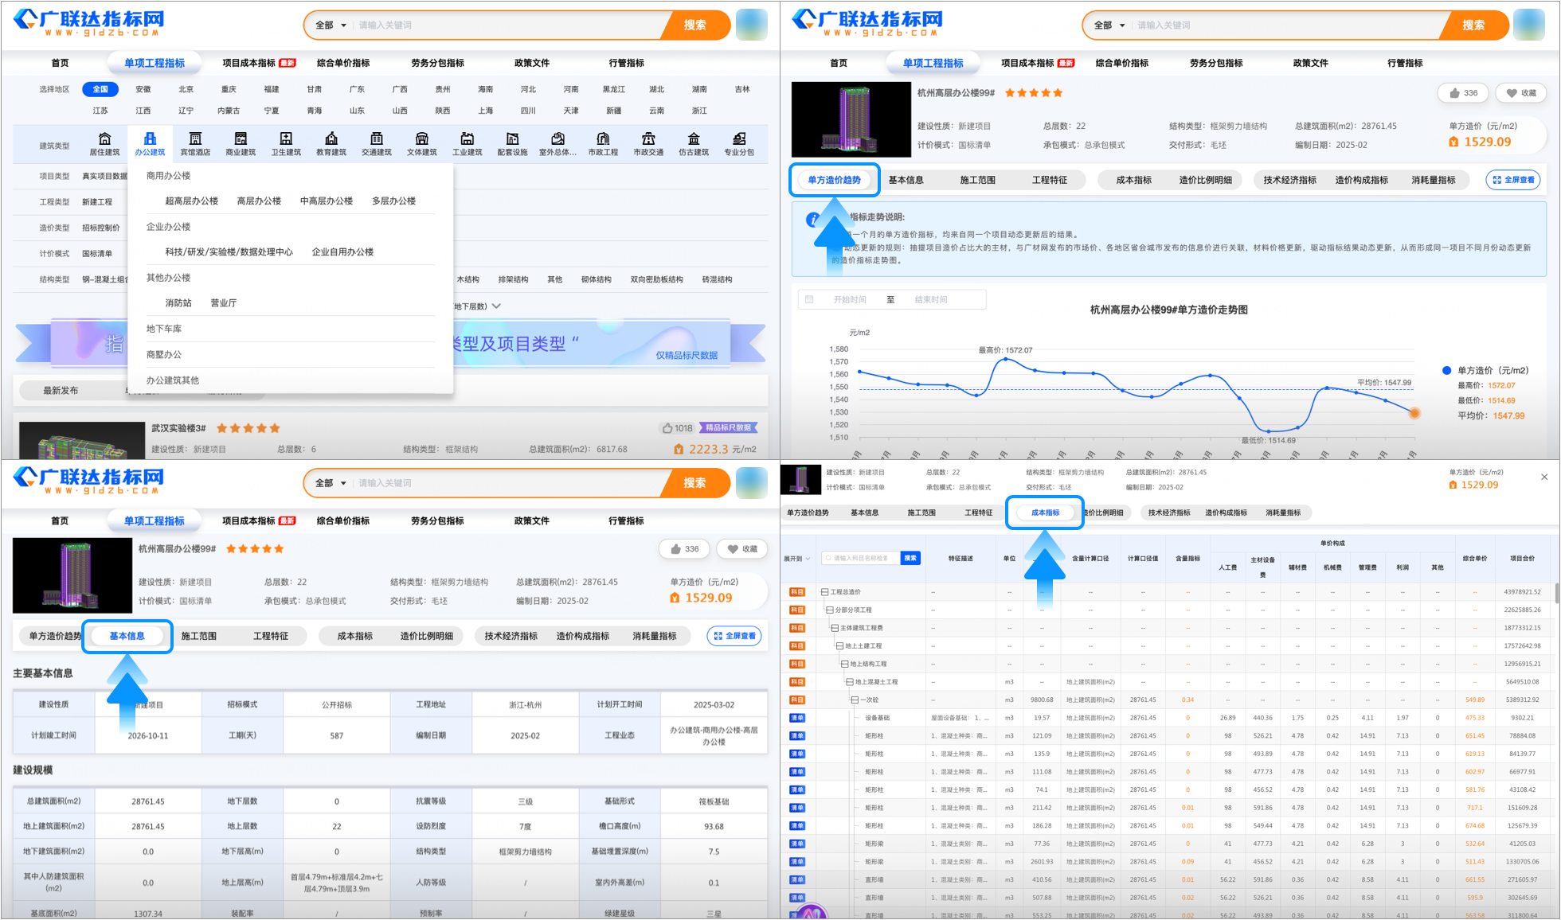The image size is (1561, 920).
Task: Select the 教育建筑 building type icon
Action: coord(331,143)
